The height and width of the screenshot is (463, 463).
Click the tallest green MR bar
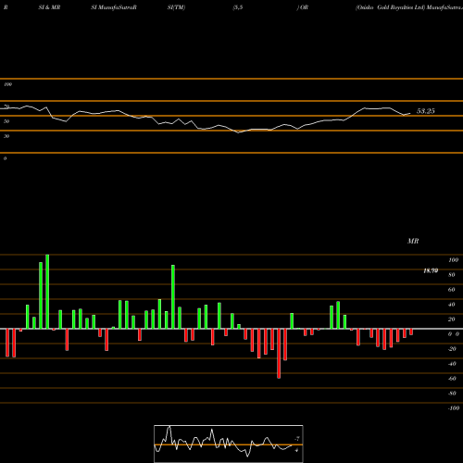pyautogui.click(x=47, y=292)
